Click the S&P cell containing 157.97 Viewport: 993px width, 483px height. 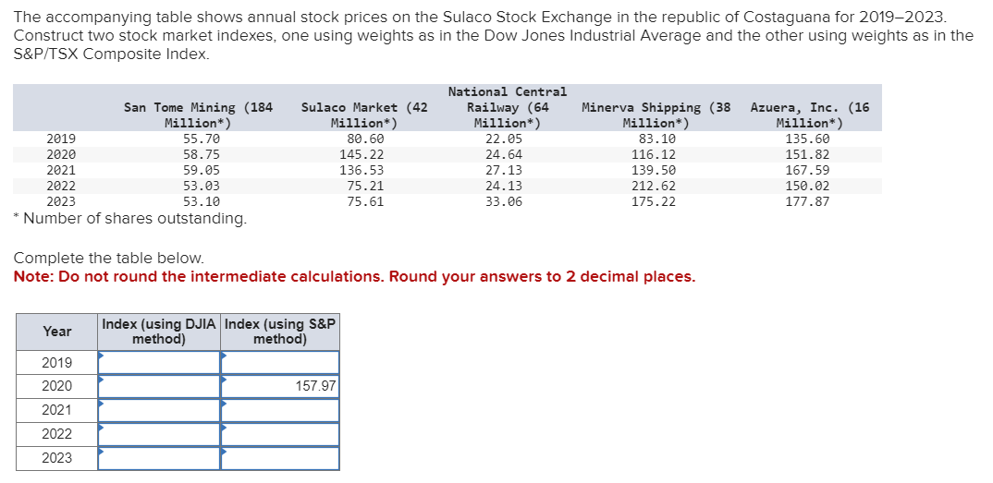click(x=280, y=386)
